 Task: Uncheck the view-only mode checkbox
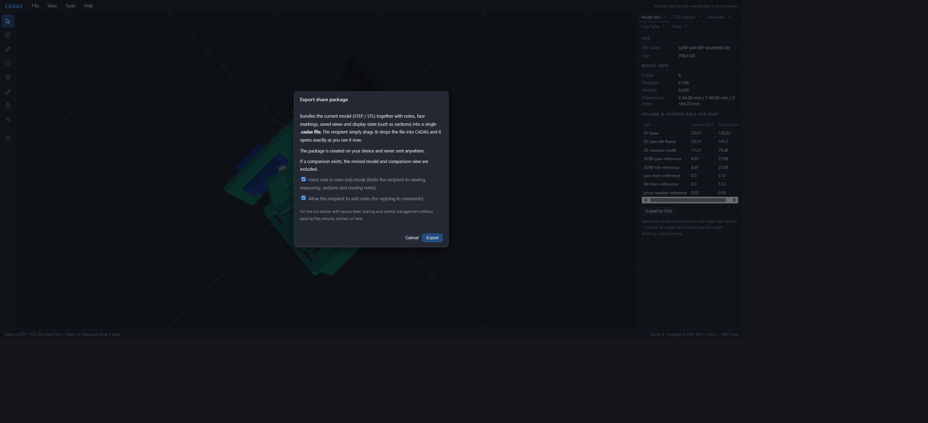[303, 179]
